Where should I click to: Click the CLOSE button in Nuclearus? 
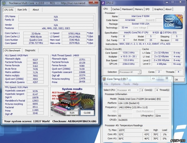[87, 113]
